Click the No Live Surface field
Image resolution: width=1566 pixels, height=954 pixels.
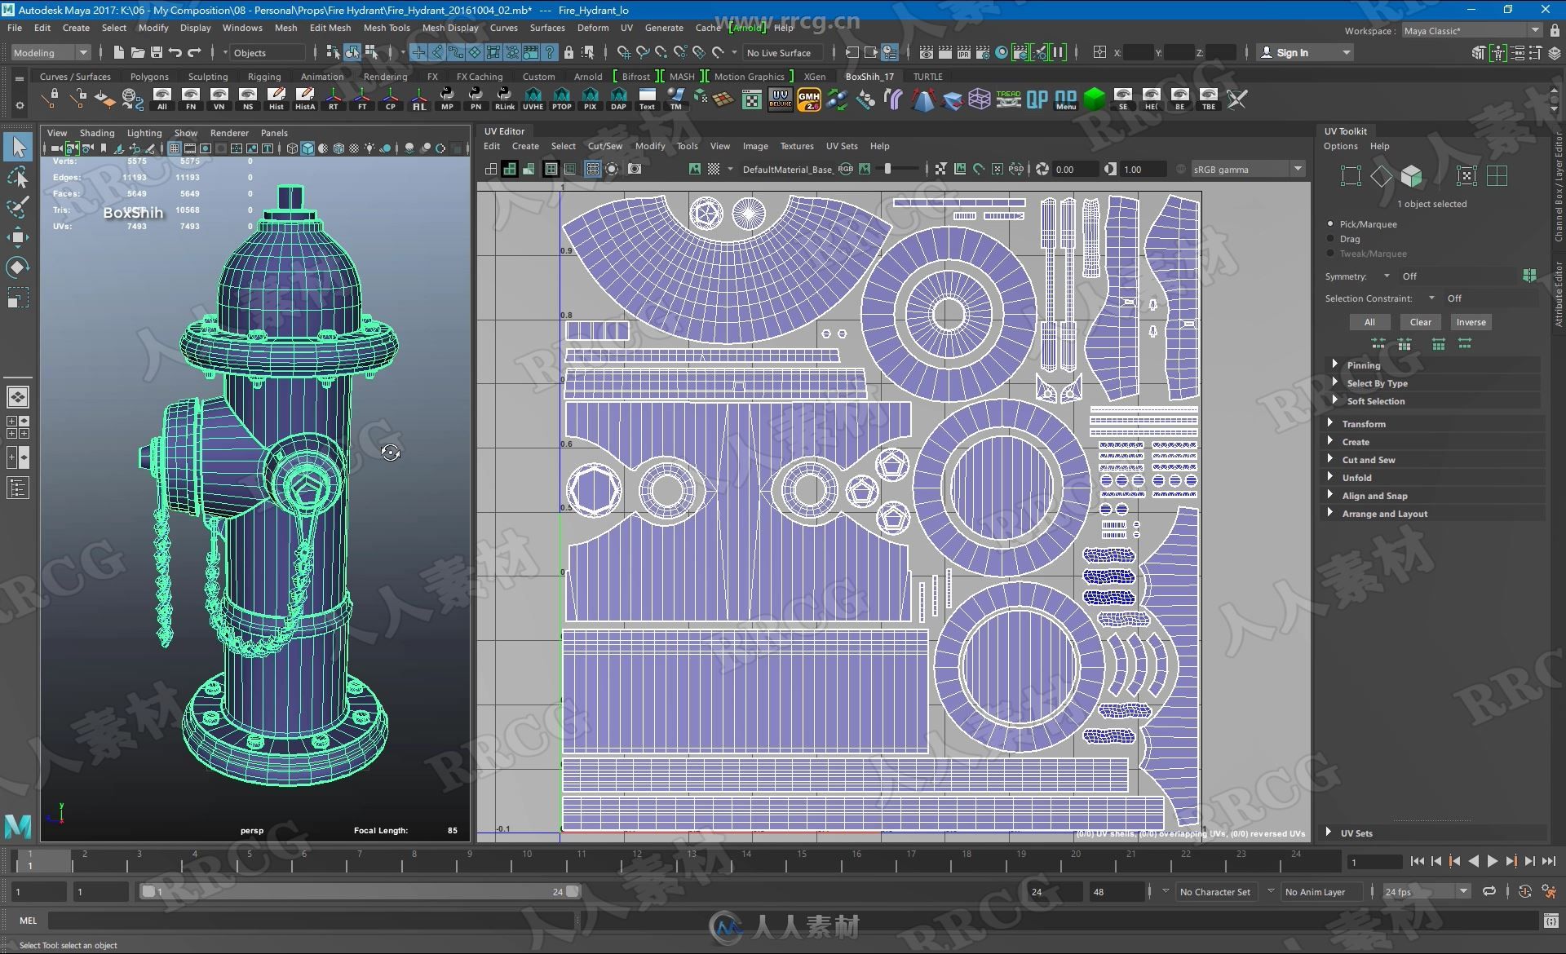coord(781,52)
